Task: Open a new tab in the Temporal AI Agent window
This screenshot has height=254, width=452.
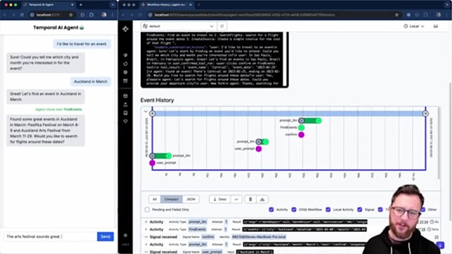Action: [x=80, y=5]
